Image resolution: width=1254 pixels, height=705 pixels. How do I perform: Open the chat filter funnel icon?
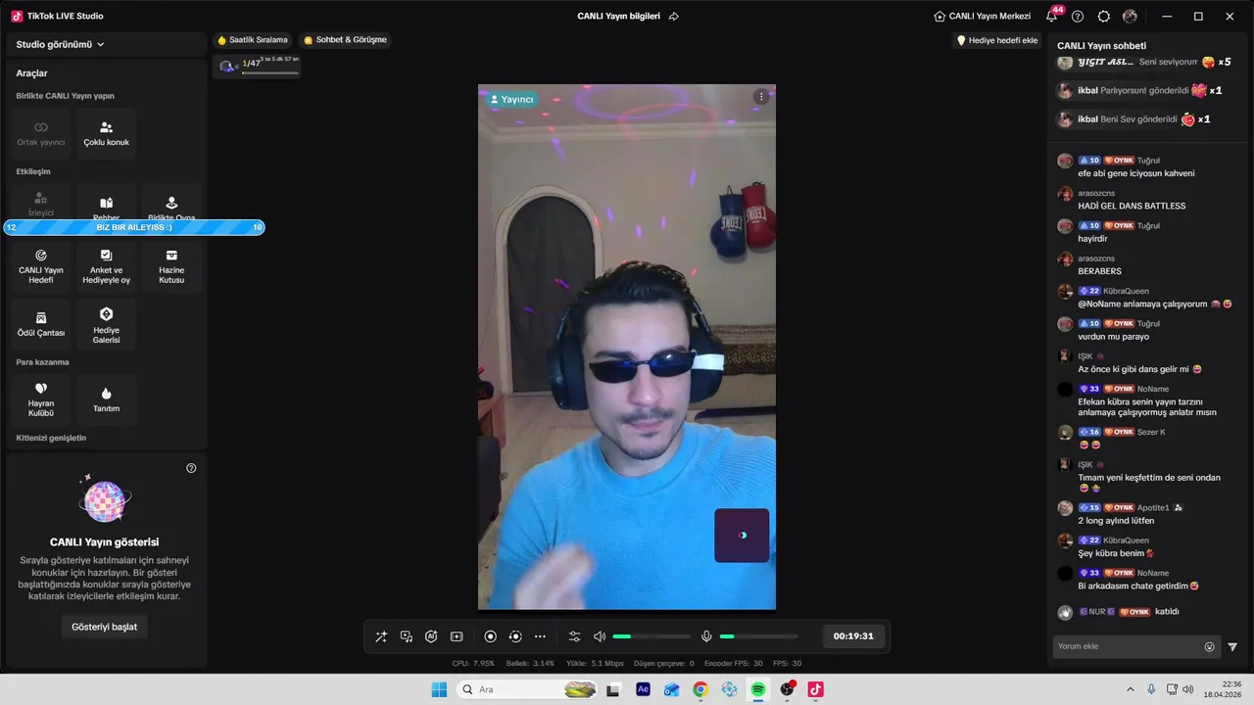(1232, 646)
